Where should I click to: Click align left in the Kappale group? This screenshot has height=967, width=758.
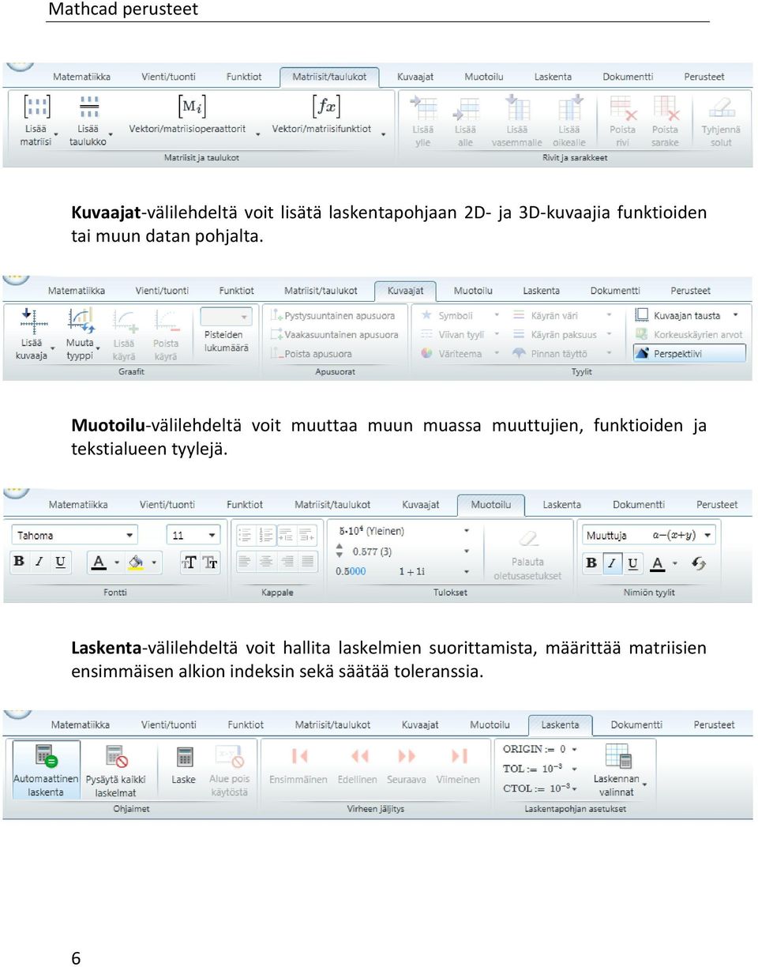coord(246,562)
